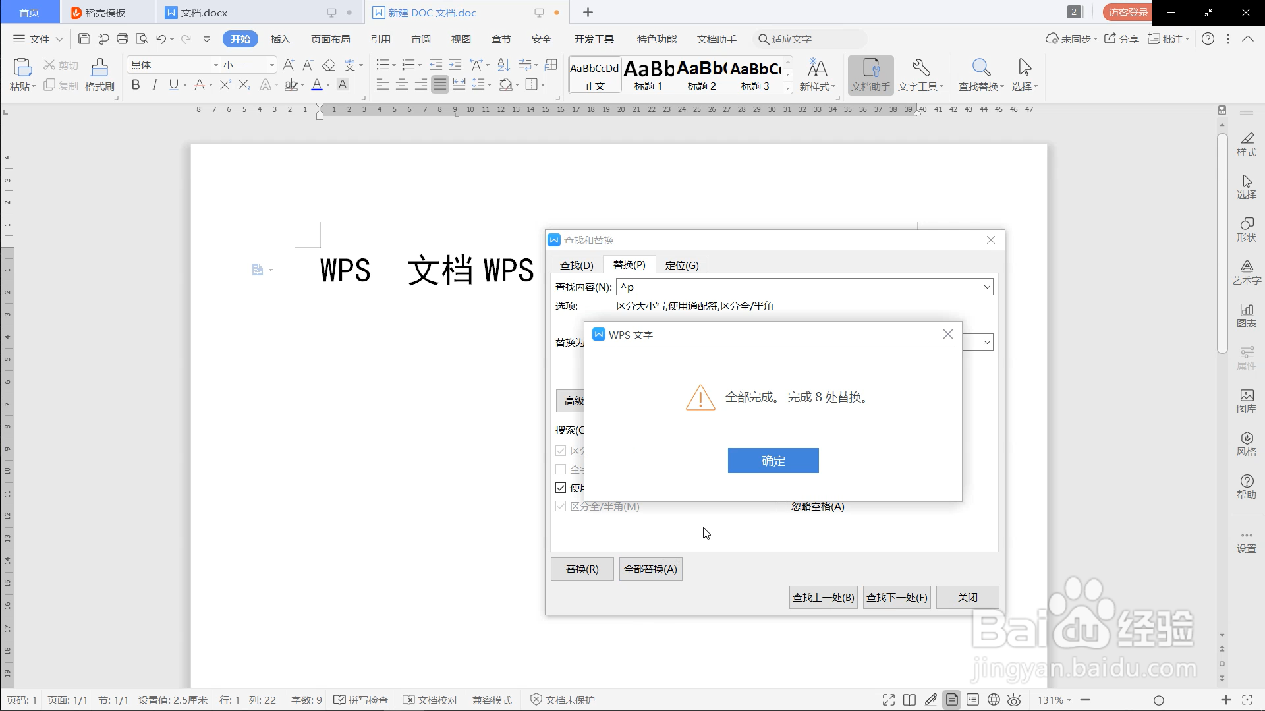Click the 文档助手 icon in the ribbon
Viewport: 1265px width, 711px height.
pyautogui.click(x=871, y=72)
